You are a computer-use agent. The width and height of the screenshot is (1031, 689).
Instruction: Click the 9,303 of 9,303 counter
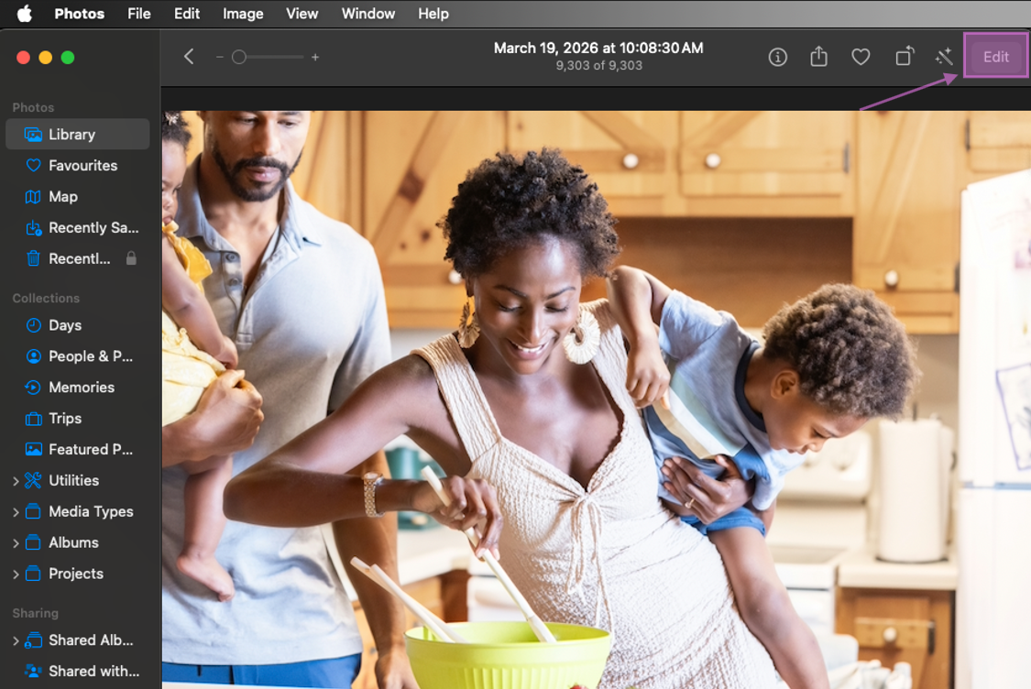pos(598,66)
